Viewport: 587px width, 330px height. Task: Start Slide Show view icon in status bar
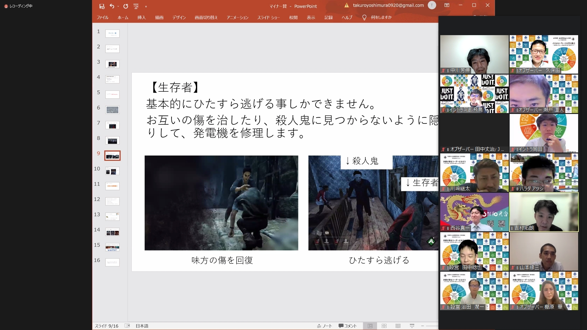412,326
